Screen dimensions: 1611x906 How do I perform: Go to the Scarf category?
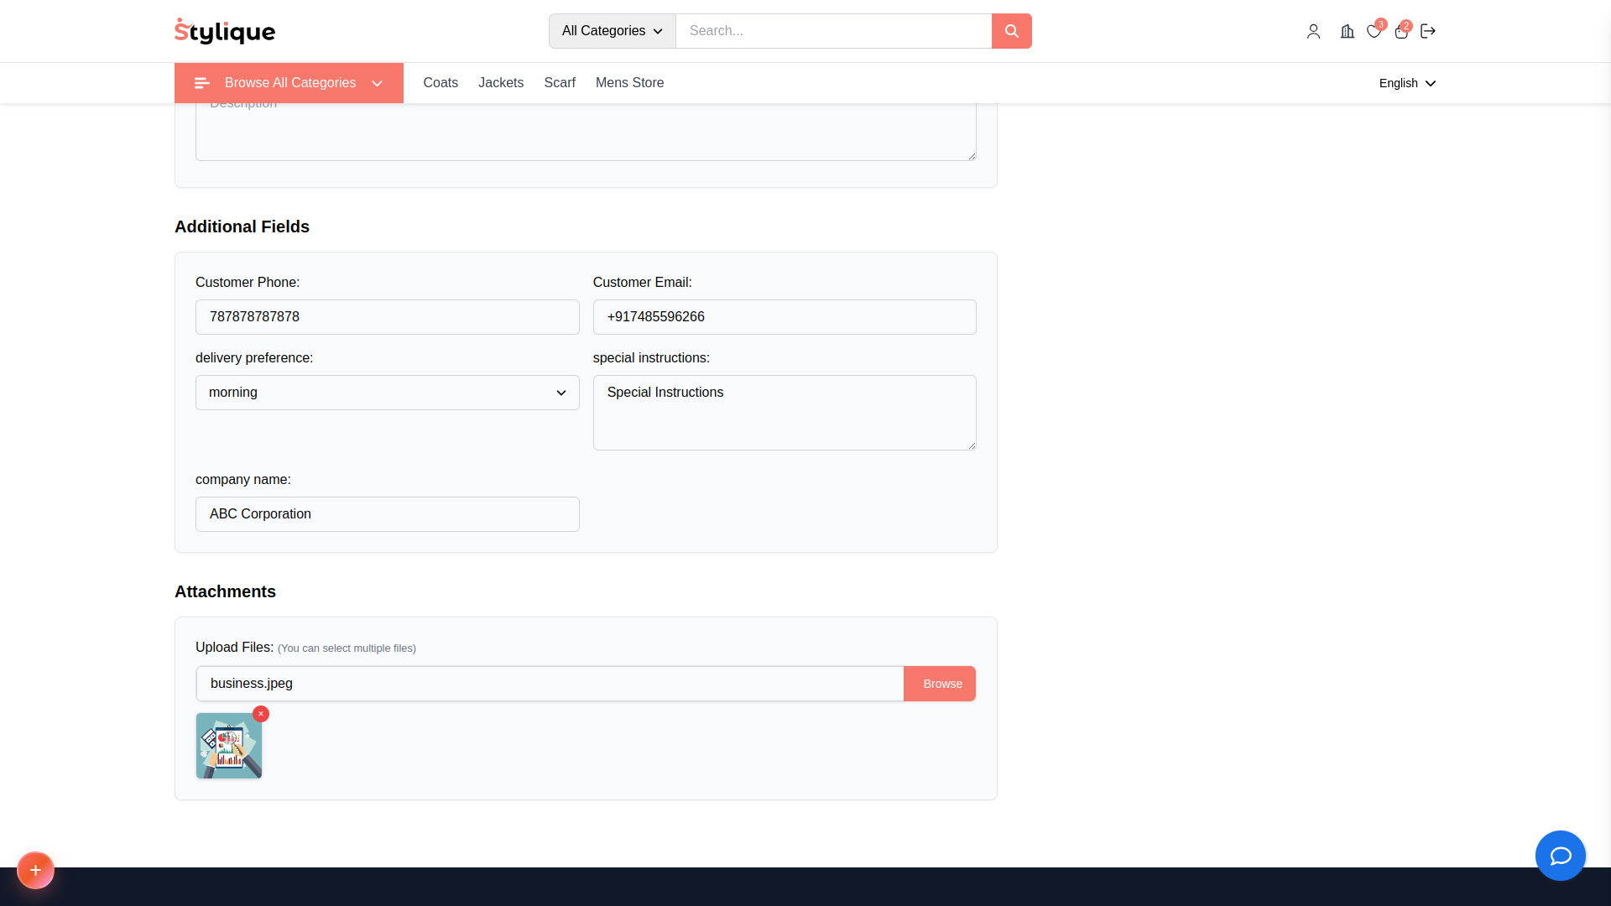(x=560, y=83)
